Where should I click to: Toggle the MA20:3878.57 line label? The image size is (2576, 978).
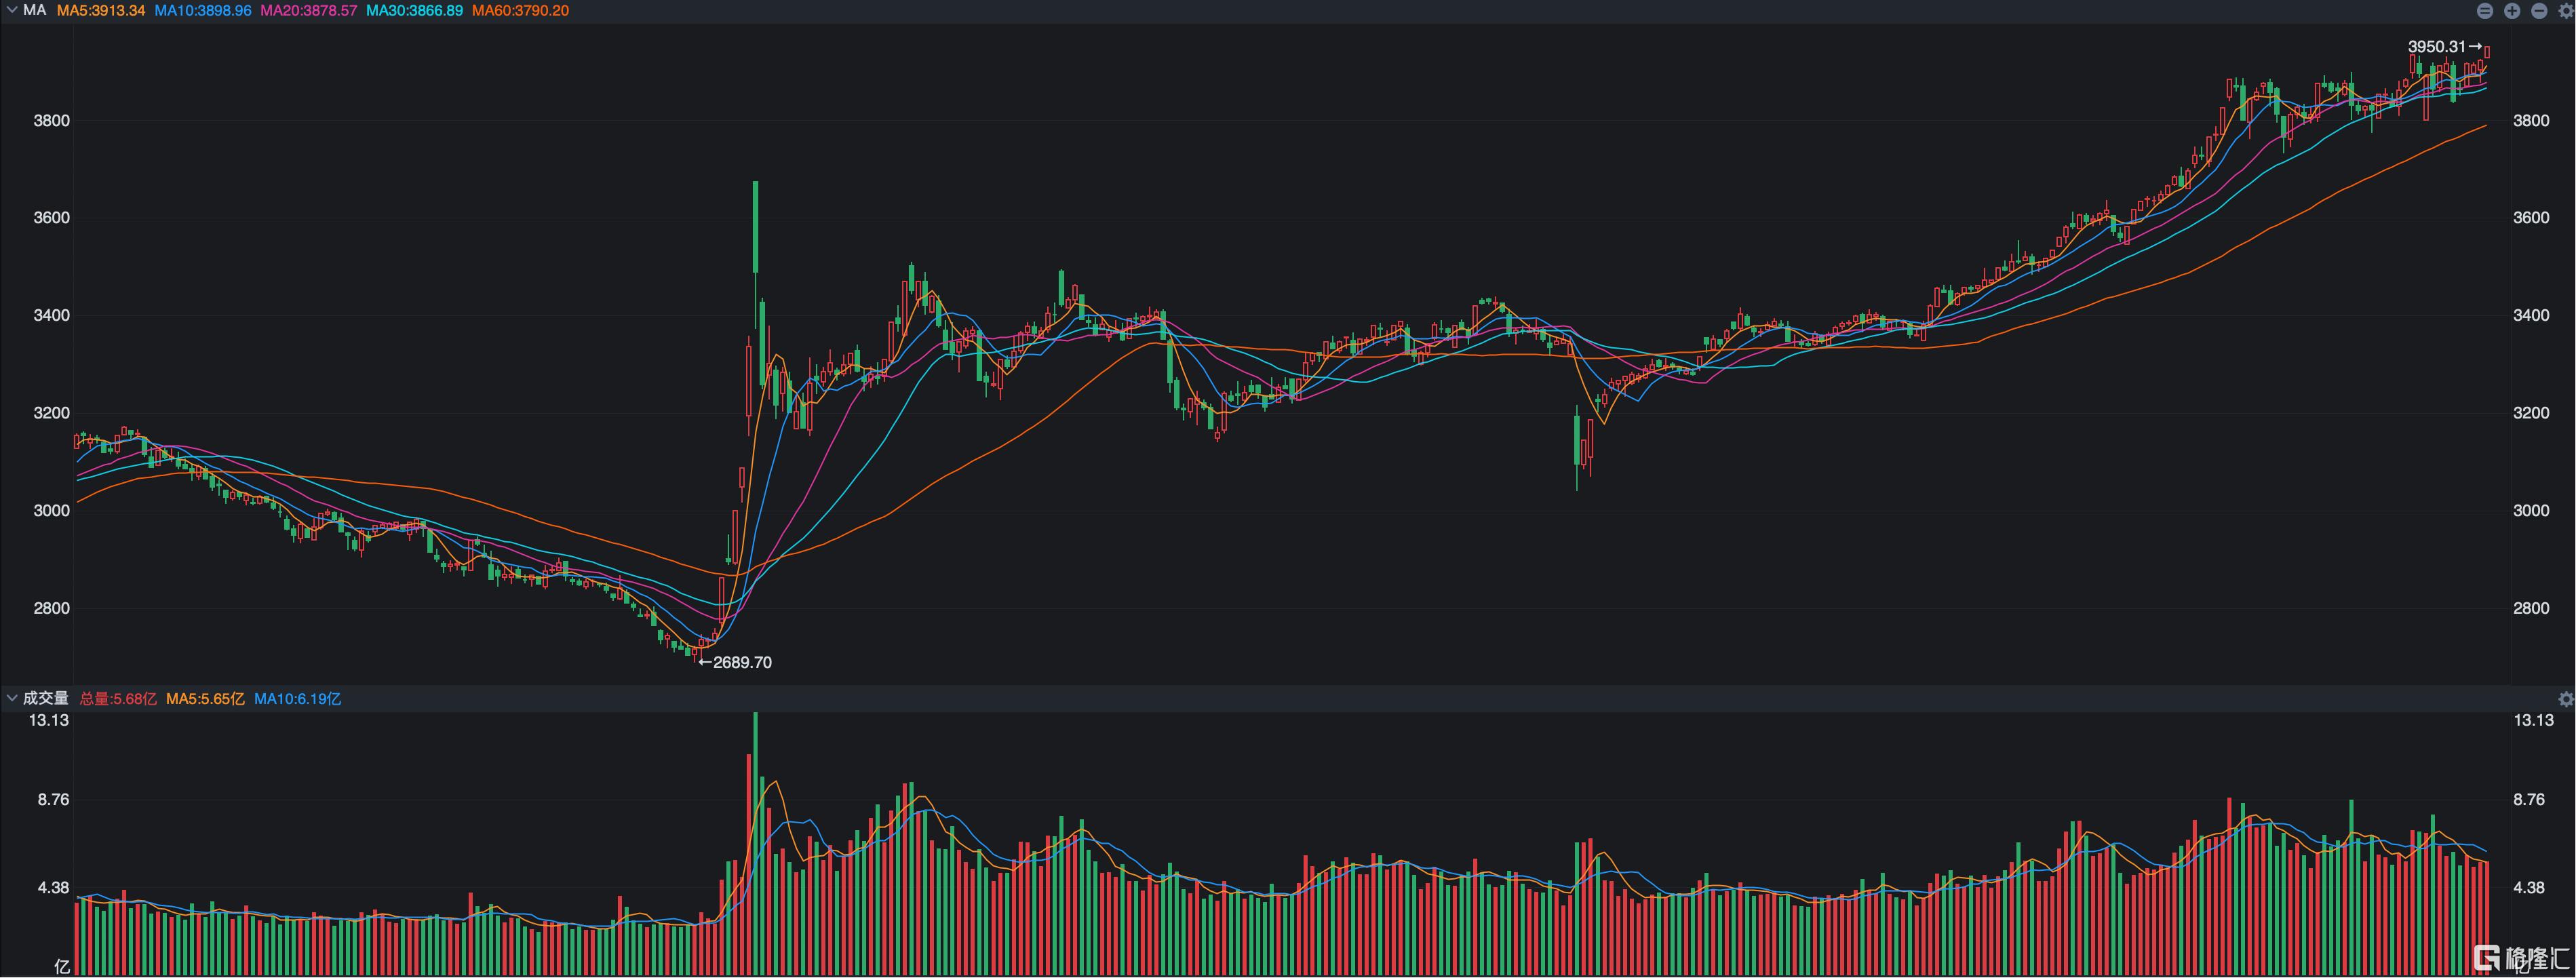(308, 10)
